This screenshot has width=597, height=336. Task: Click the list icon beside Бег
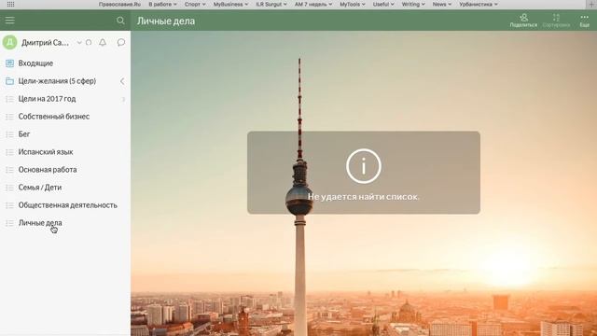[x=9, y=134]
